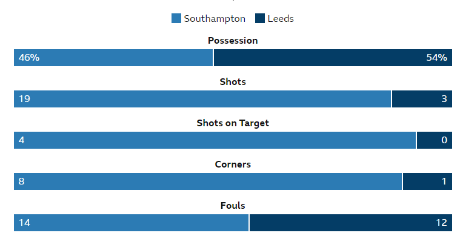Click the Leeds legend color swatch
Screen dimensions: 460x244
[x=260, y=18]
